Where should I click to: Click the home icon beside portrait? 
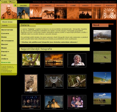(x=15, y=5)
